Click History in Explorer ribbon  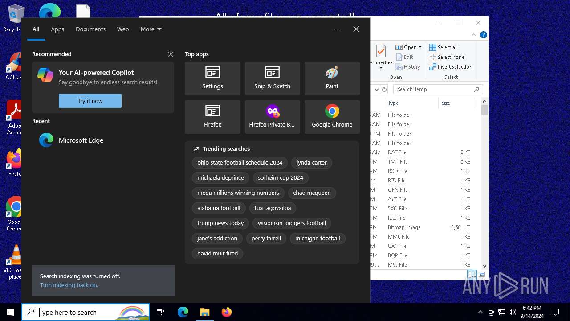tap(407, 67)
